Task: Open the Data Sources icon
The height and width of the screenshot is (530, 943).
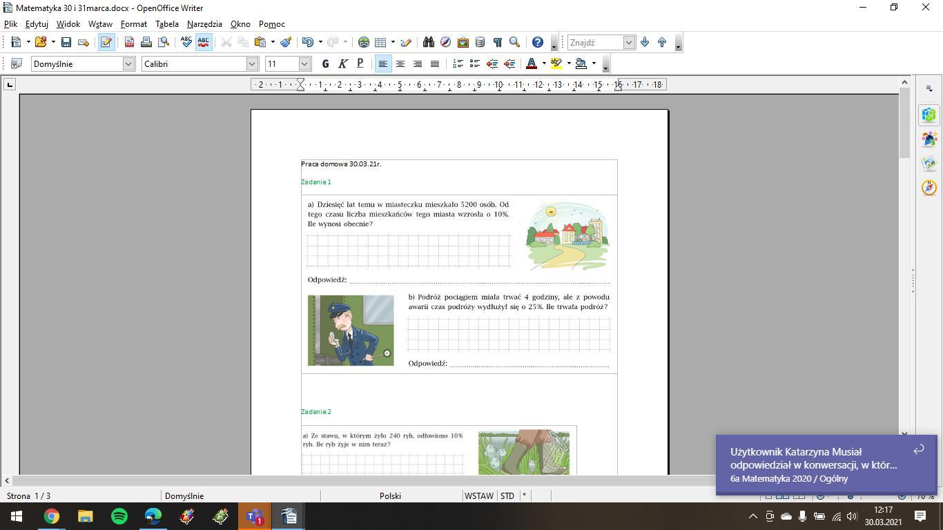Action: (480, 42)
